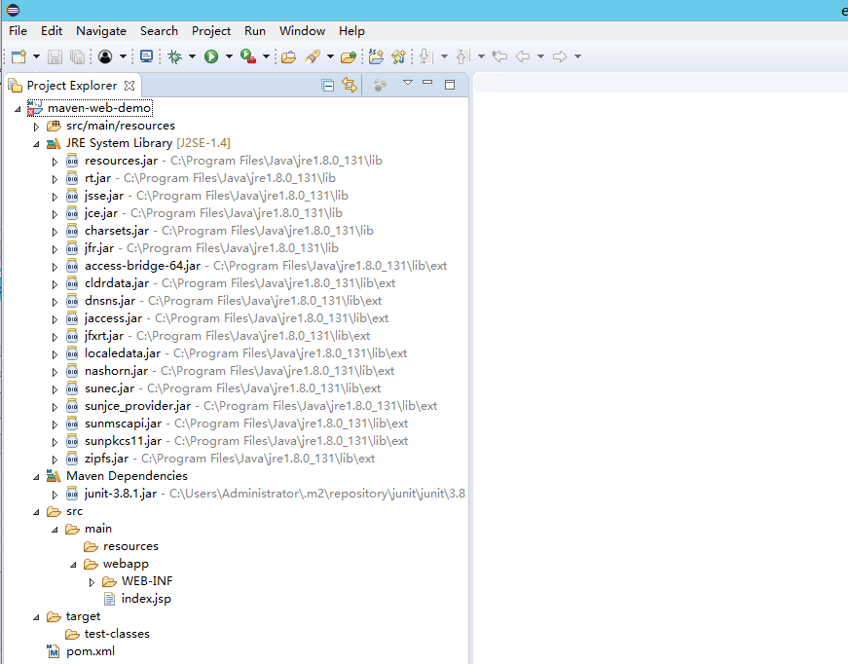Screen dimensions: 848x664
Task: Open the External Tools dropdown arrow
Action: coord(266,56)
